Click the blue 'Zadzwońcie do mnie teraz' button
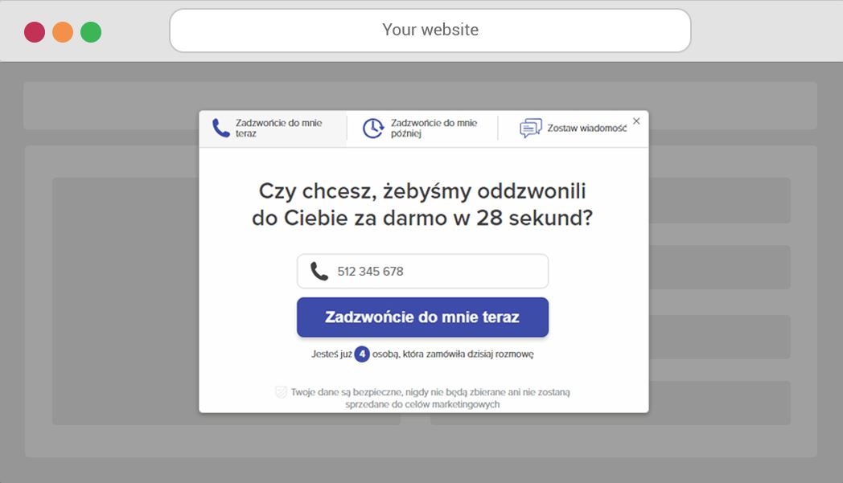Viewport: 843px width, 483px height. [422, 317]
